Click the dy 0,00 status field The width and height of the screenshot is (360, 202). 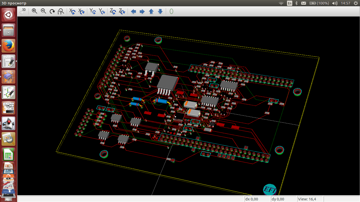[283, 199]
